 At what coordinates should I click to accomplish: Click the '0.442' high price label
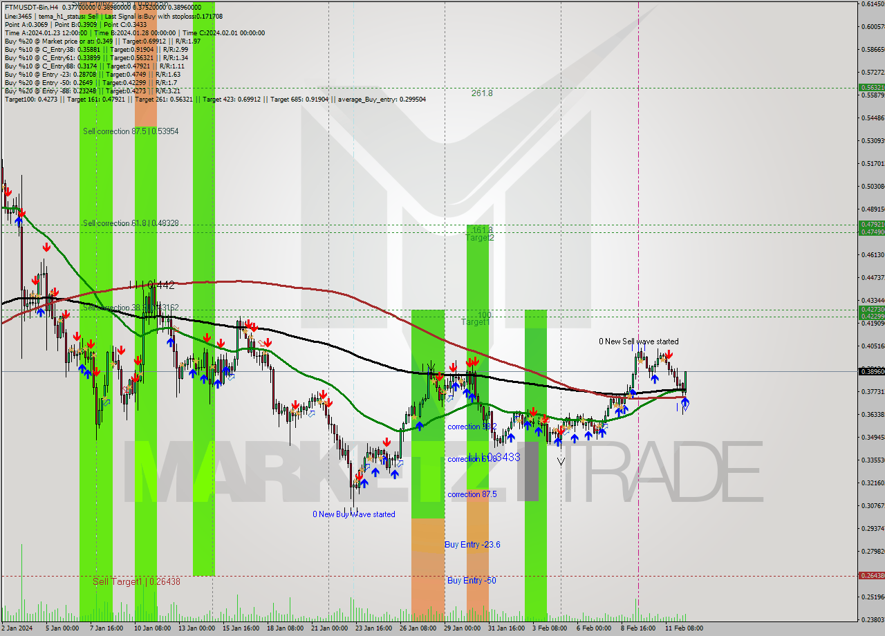(161, 284)
